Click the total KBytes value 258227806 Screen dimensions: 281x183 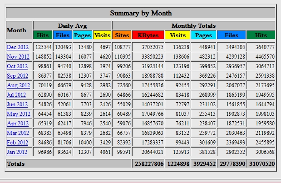pos(148,163)
